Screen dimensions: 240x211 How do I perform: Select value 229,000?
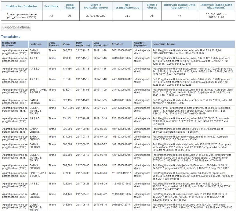click(x=67, y=129)
